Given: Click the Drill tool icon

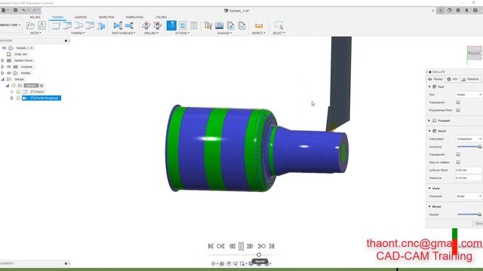Looking at the screenshot, I should coord(146,26).
